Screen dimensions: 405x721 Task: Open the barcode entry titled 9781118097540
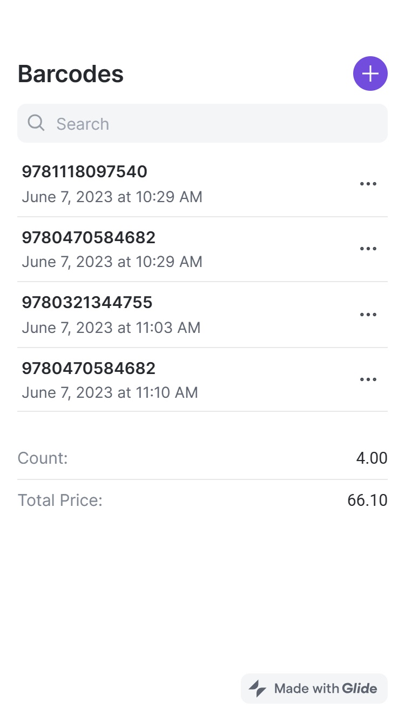84,172
